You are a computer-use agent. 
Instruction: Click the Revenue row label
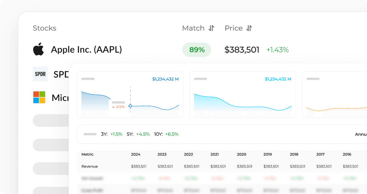click(x=90, y=166)
